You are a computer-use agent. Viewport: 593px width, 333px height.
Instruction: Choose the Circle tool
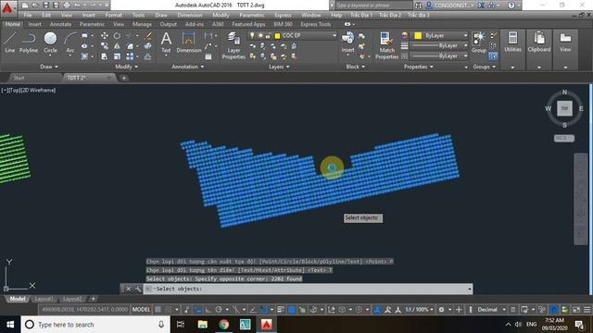(50, 42)
